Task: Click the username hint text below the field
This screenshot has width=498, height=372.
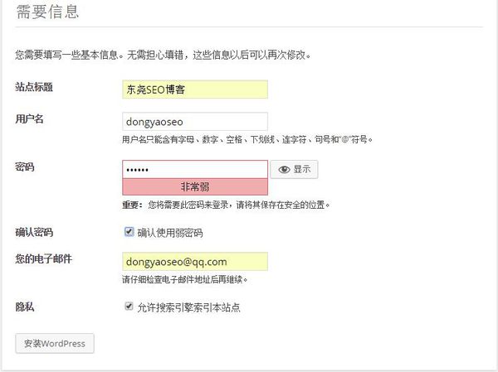Action: [x=247, y=139]
